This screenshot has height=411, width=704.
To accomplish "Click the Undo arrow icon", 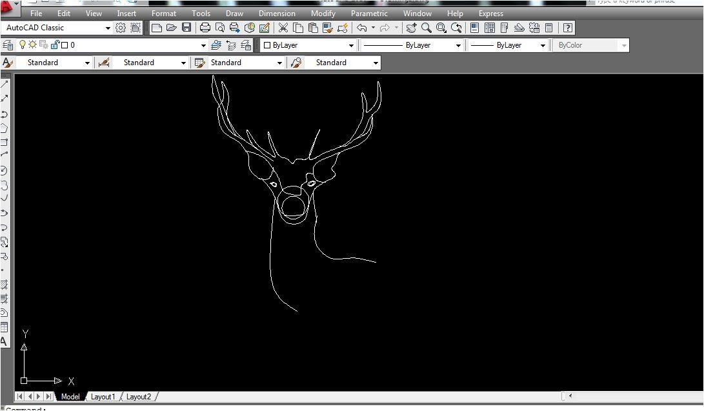I will point(362,28).
